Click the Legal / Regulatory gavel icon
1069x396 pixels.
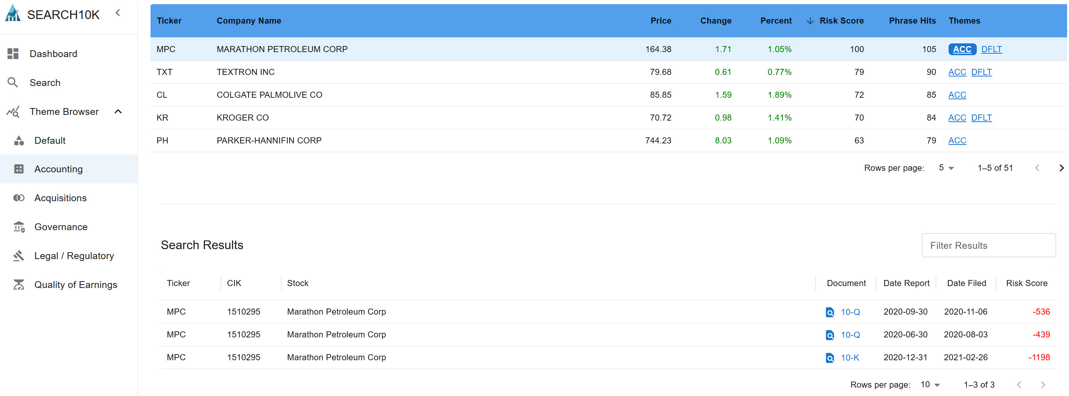coord(19,256)
